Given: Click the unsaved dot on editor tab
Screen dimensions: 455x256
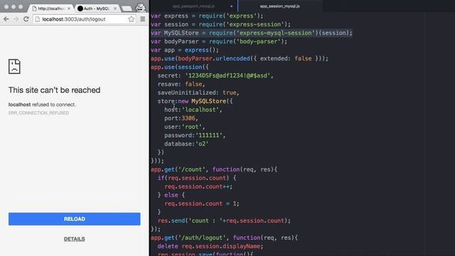Looking at the screenshot, I should 231,6.
